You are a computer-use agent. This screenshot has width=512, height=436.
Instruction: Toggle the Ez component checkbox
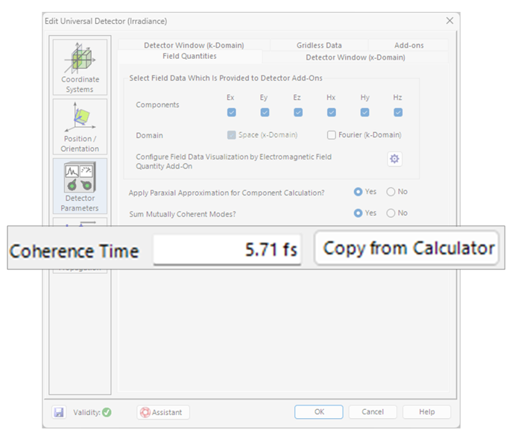298,113
